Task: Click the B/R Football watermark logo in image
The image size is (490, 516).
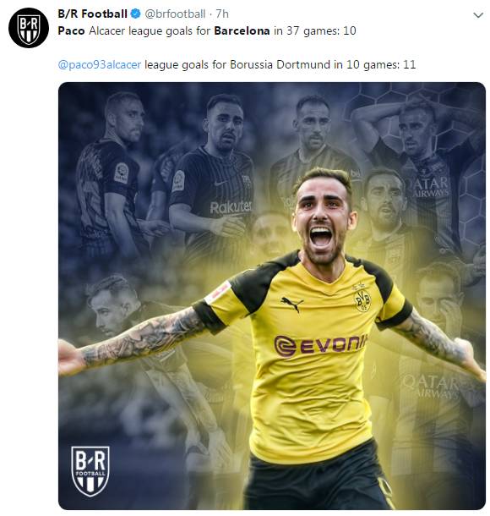Action: 90,471
